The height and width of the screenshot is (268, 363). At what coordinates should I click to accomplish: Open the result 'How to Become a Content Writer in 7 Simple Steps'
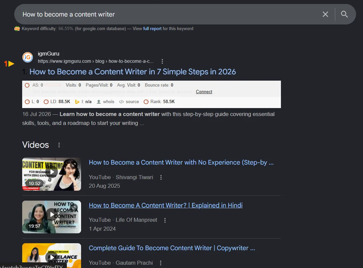[x=132, y=72]
